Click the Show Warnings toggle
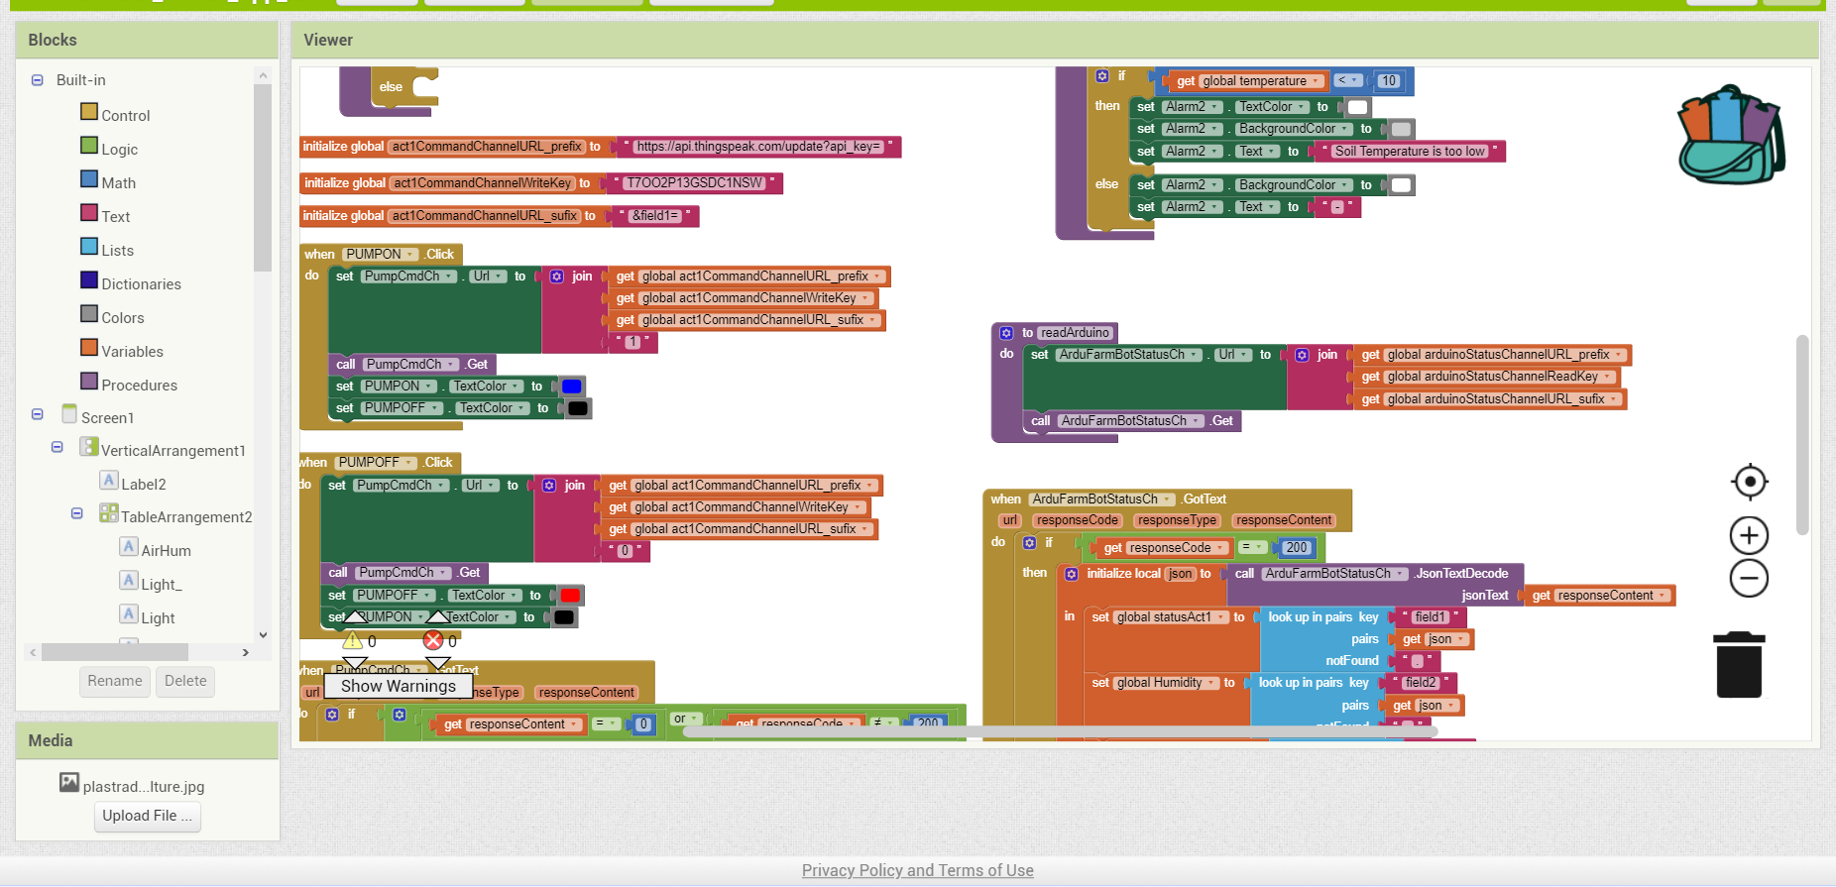The image size is (1836, 887). pos(399,686)
